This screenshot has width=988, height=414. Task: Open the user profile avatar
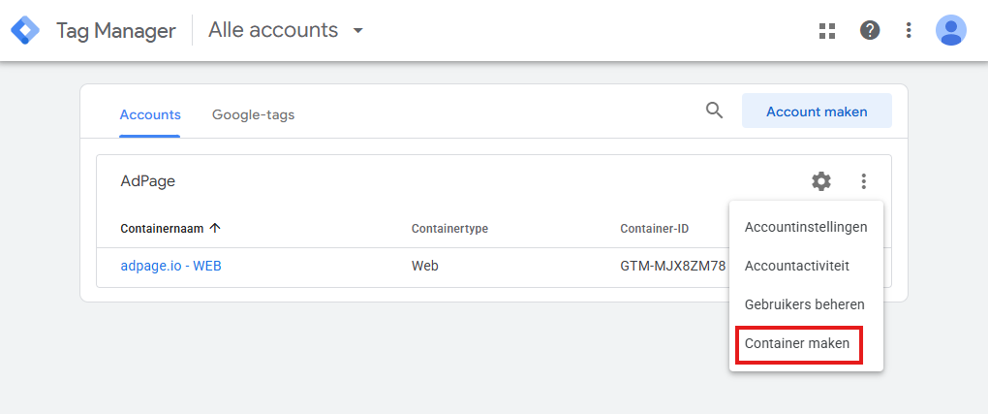(x=950, y=30)
